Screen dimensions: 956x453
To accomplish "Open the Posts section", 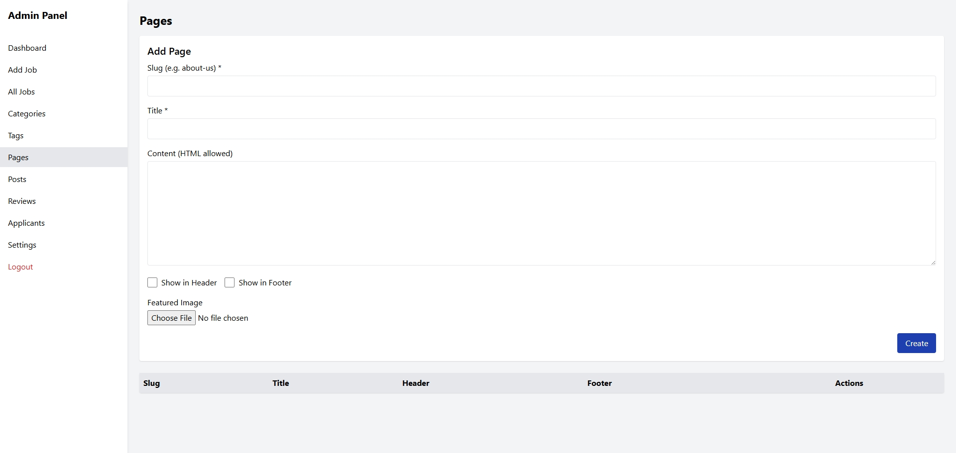I will [x=17, y=179].
